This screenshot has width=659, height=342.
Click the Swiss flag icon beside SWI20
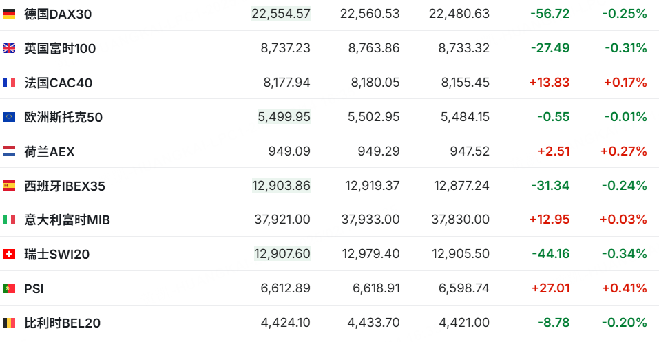[x=9, y=254]
